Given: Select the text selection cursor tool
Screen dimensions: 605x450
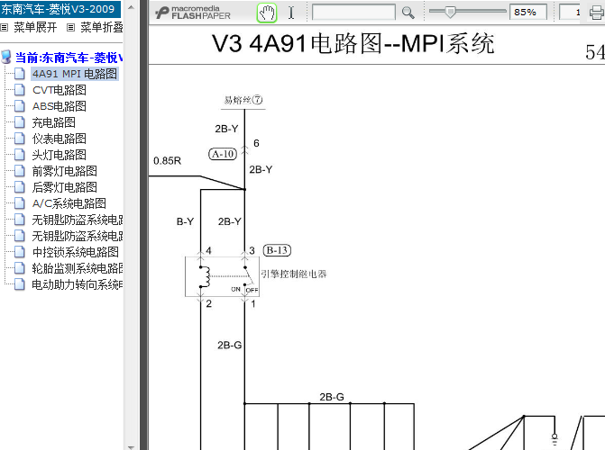Looking at the screenshot, I should click(291, 13).
